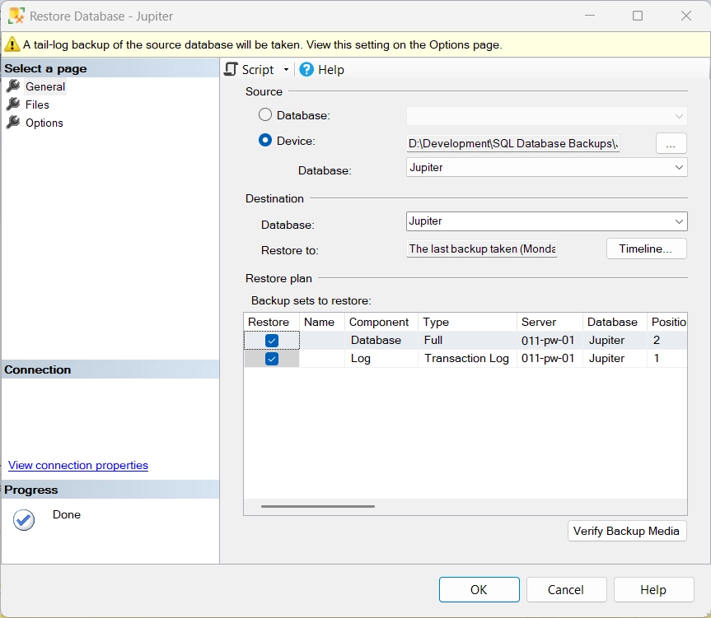Viewport: 711px width, 618px height.
Task: Click the Done progress checkmark icon
Action: [x=24, y=519]
